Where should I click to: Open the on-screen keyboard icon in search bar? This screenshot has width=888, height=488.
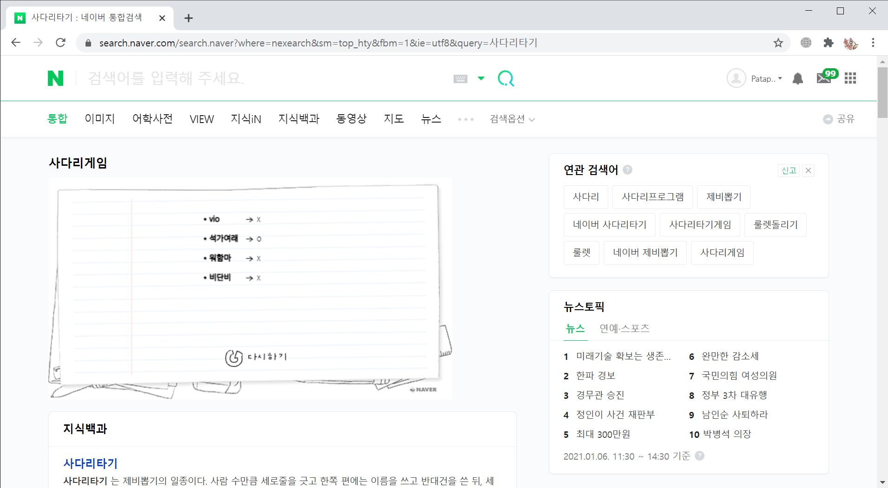click(460, 79)
